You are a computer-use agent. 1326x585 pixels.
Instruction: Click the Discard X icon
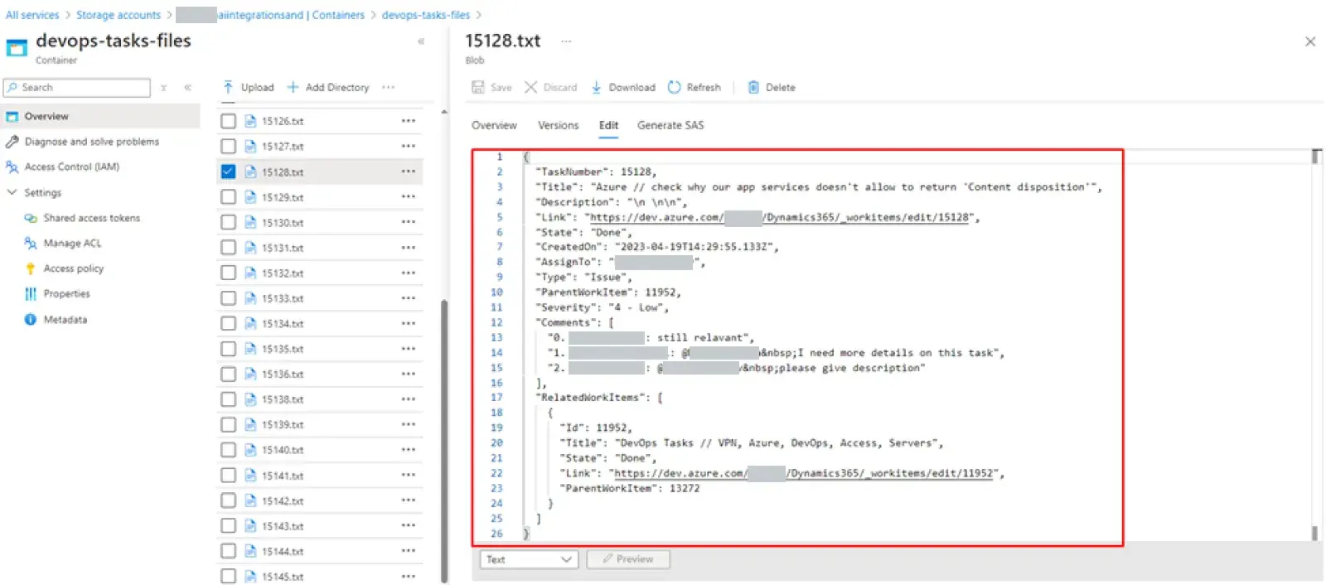pyautogui.click(x=531, y=87)
